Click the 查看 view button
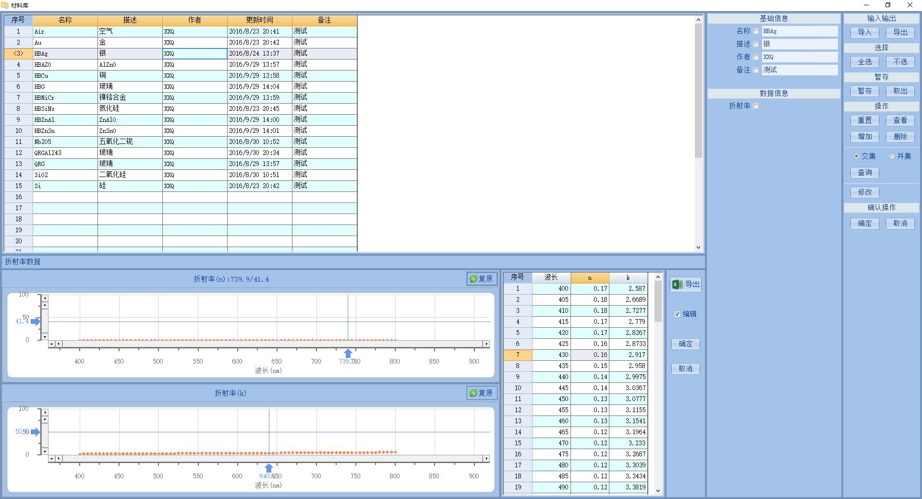This screenshot has height=499, width=922. coord(900,120)
